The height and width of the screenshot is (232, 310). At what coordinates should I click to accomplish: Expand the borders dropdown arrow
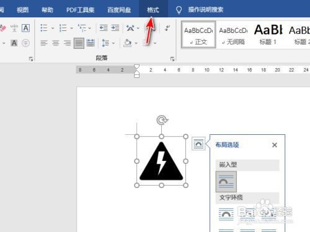155,43
